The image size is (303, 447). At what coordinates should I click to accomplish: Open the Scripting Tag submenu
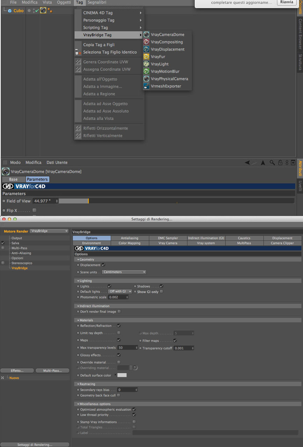(109, 28)
